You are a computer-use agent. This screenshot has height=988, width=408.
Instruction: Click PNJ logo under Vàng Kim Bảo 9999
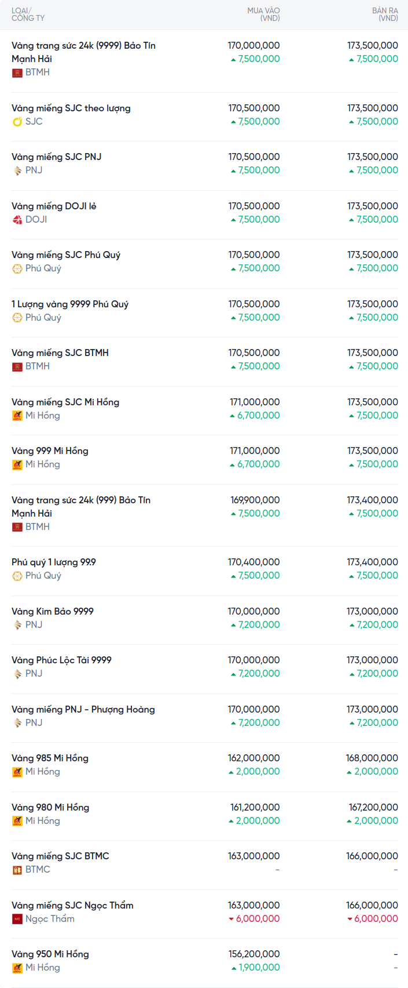coord(17,625)
